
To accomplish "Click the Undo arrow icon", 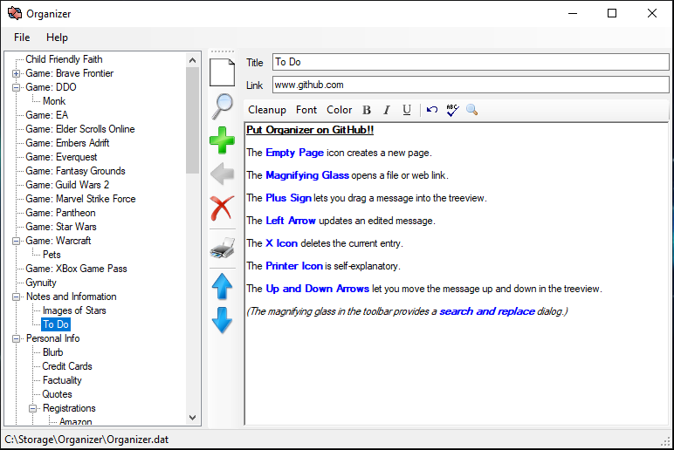I will coord(432,110).
